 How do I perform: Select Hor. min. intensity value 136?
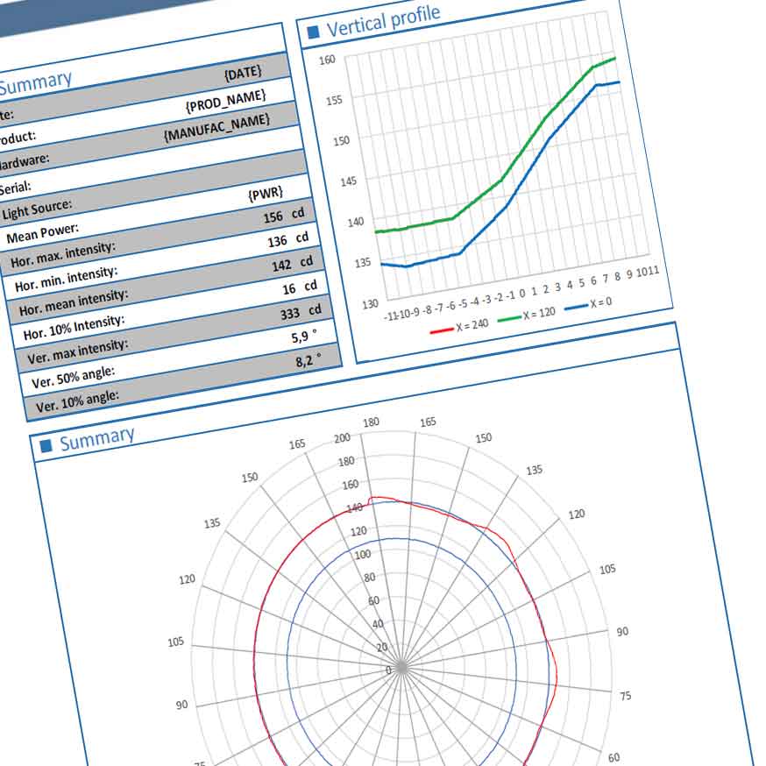277,241
